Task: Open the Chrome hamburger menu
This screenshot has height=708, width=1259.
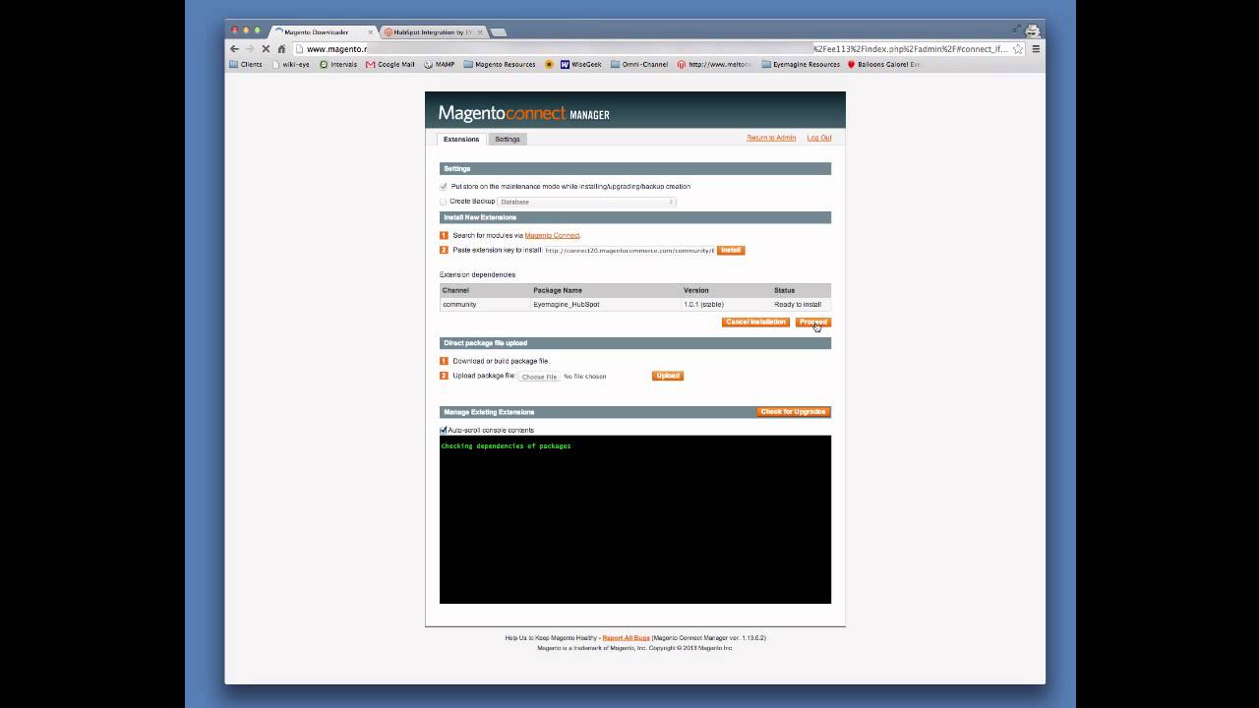Action: [1035, 48]
